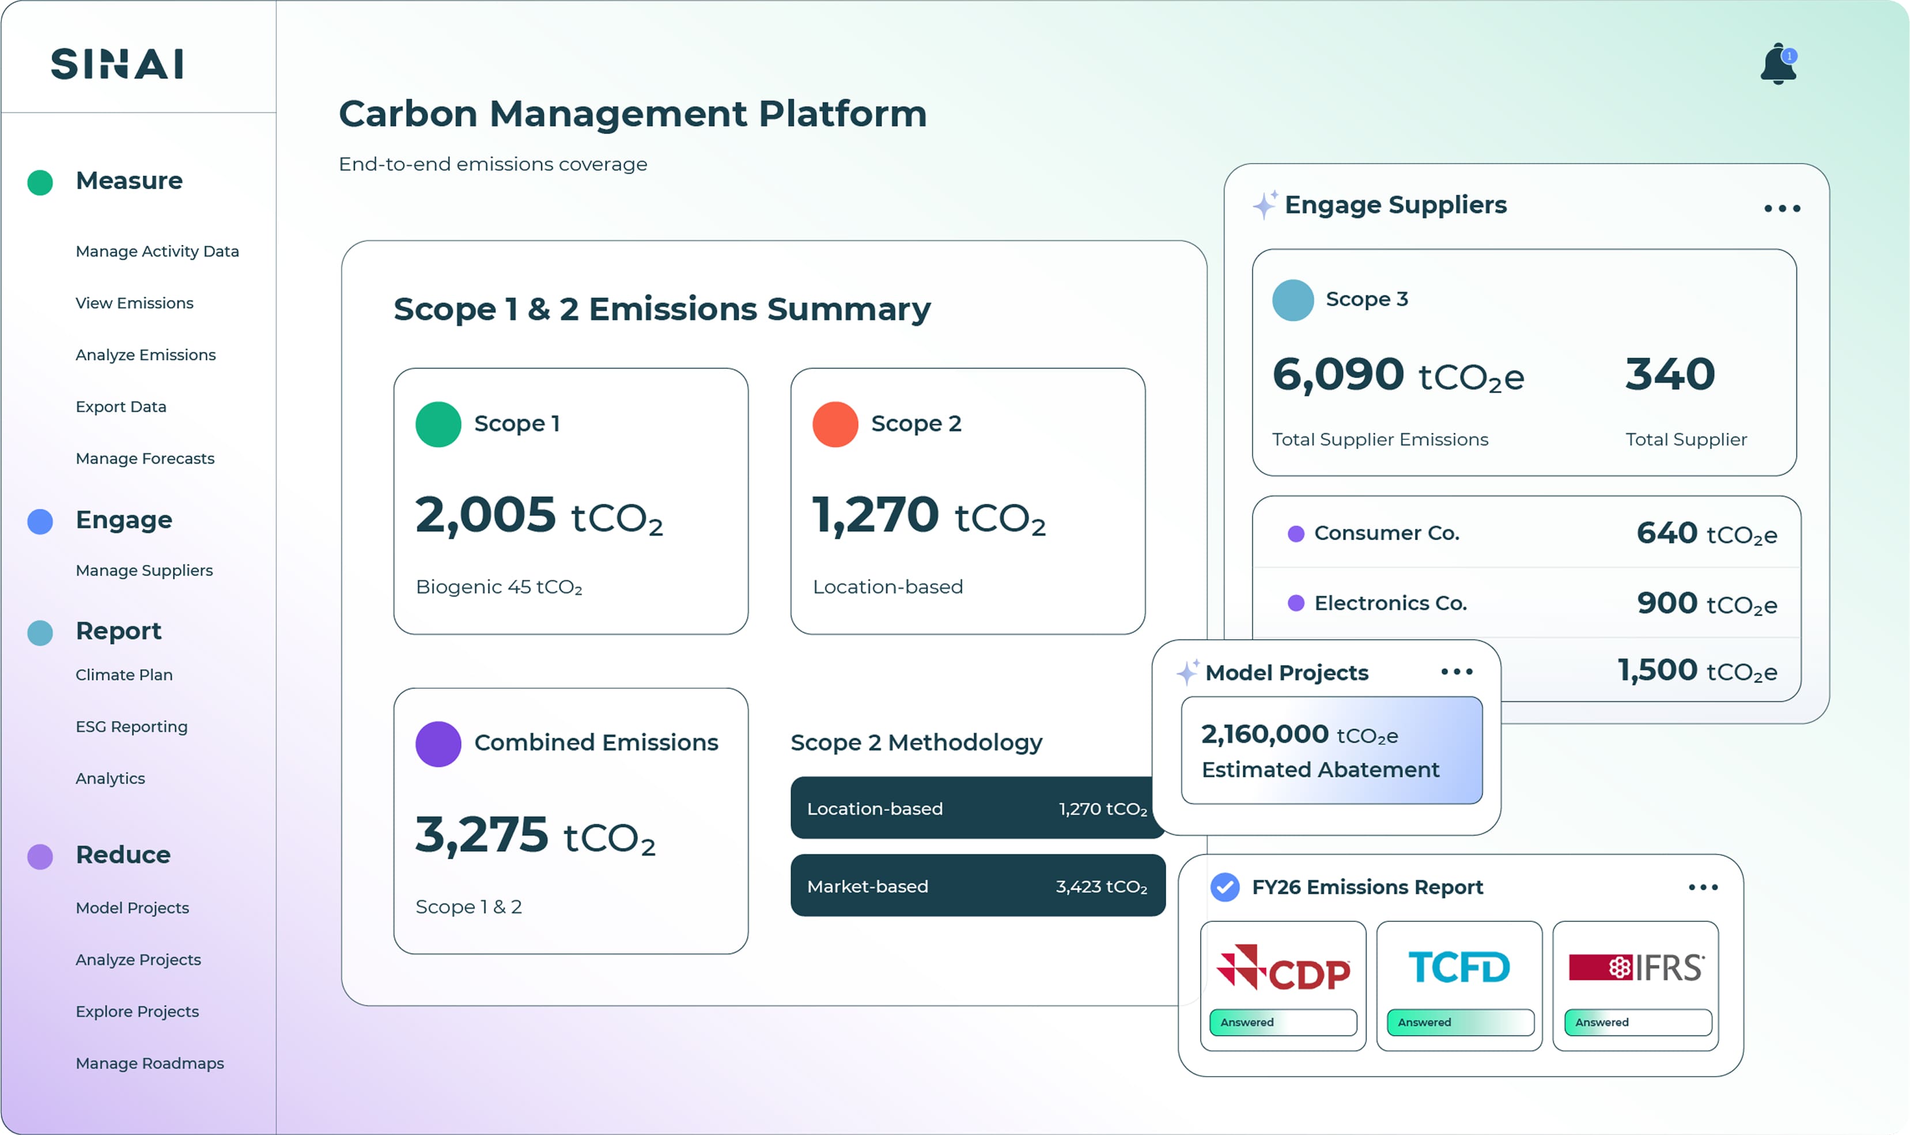
Task: Open Engage Suppliers three-dot menu
Action: [1782, 208]
